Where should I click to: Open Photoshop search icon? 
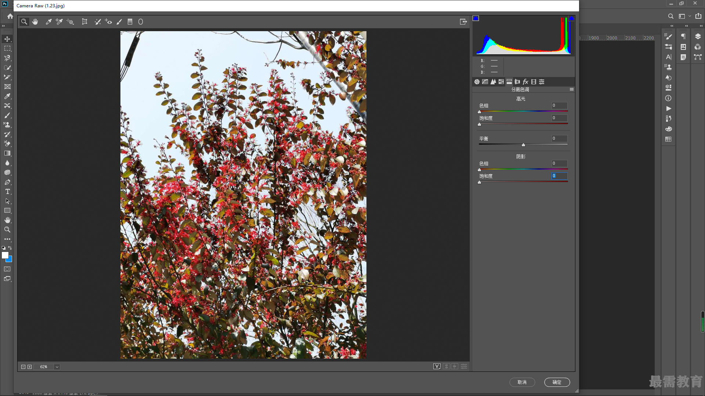click(x=670, y=16)
